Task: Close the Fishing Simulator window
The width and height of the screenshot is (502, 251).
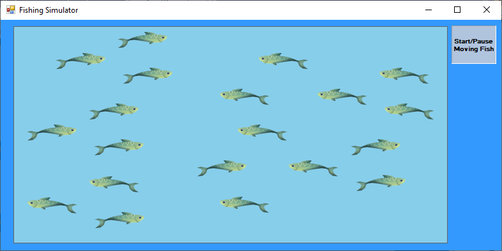Action: tap(486, 10)
